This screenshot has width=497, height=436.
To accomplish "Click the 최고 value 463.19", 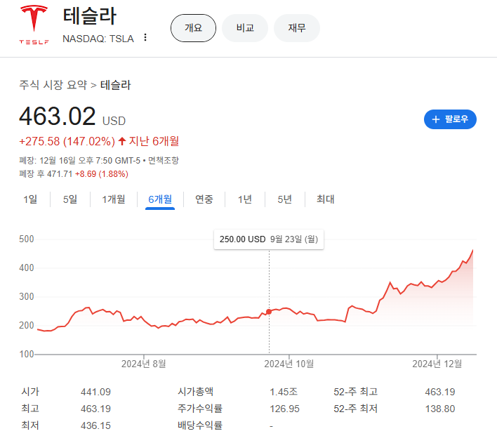I will coord(95,409).
